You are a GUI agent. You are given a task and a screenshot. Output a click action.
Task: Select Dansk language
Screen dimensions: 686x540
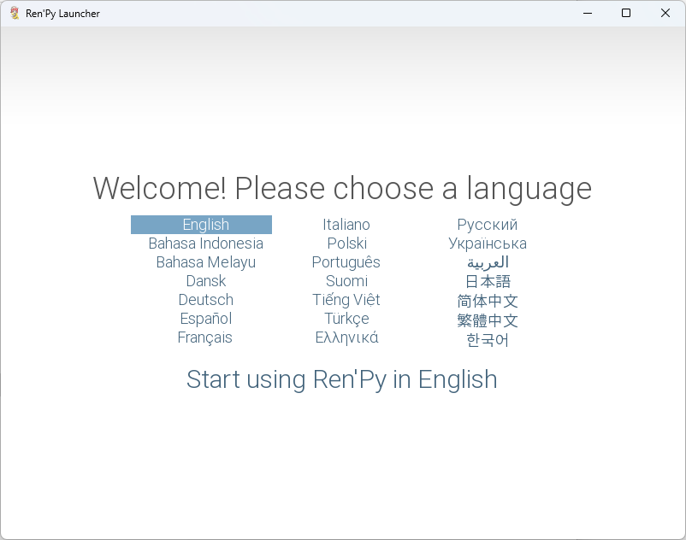205,281
